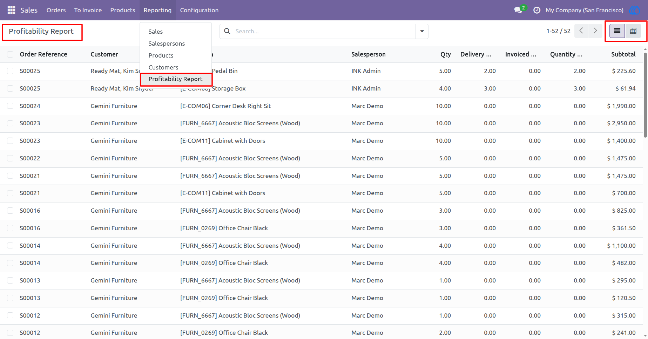This screenshot has width=648, height=339.
Task: Open the conversations chat icon with badge
Action: pos(519,10)
